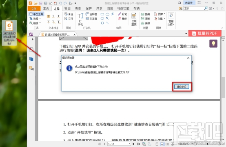Open the 帮助 ribbon tab
Screen dimensions: 226x147
(x=137, y=9)
